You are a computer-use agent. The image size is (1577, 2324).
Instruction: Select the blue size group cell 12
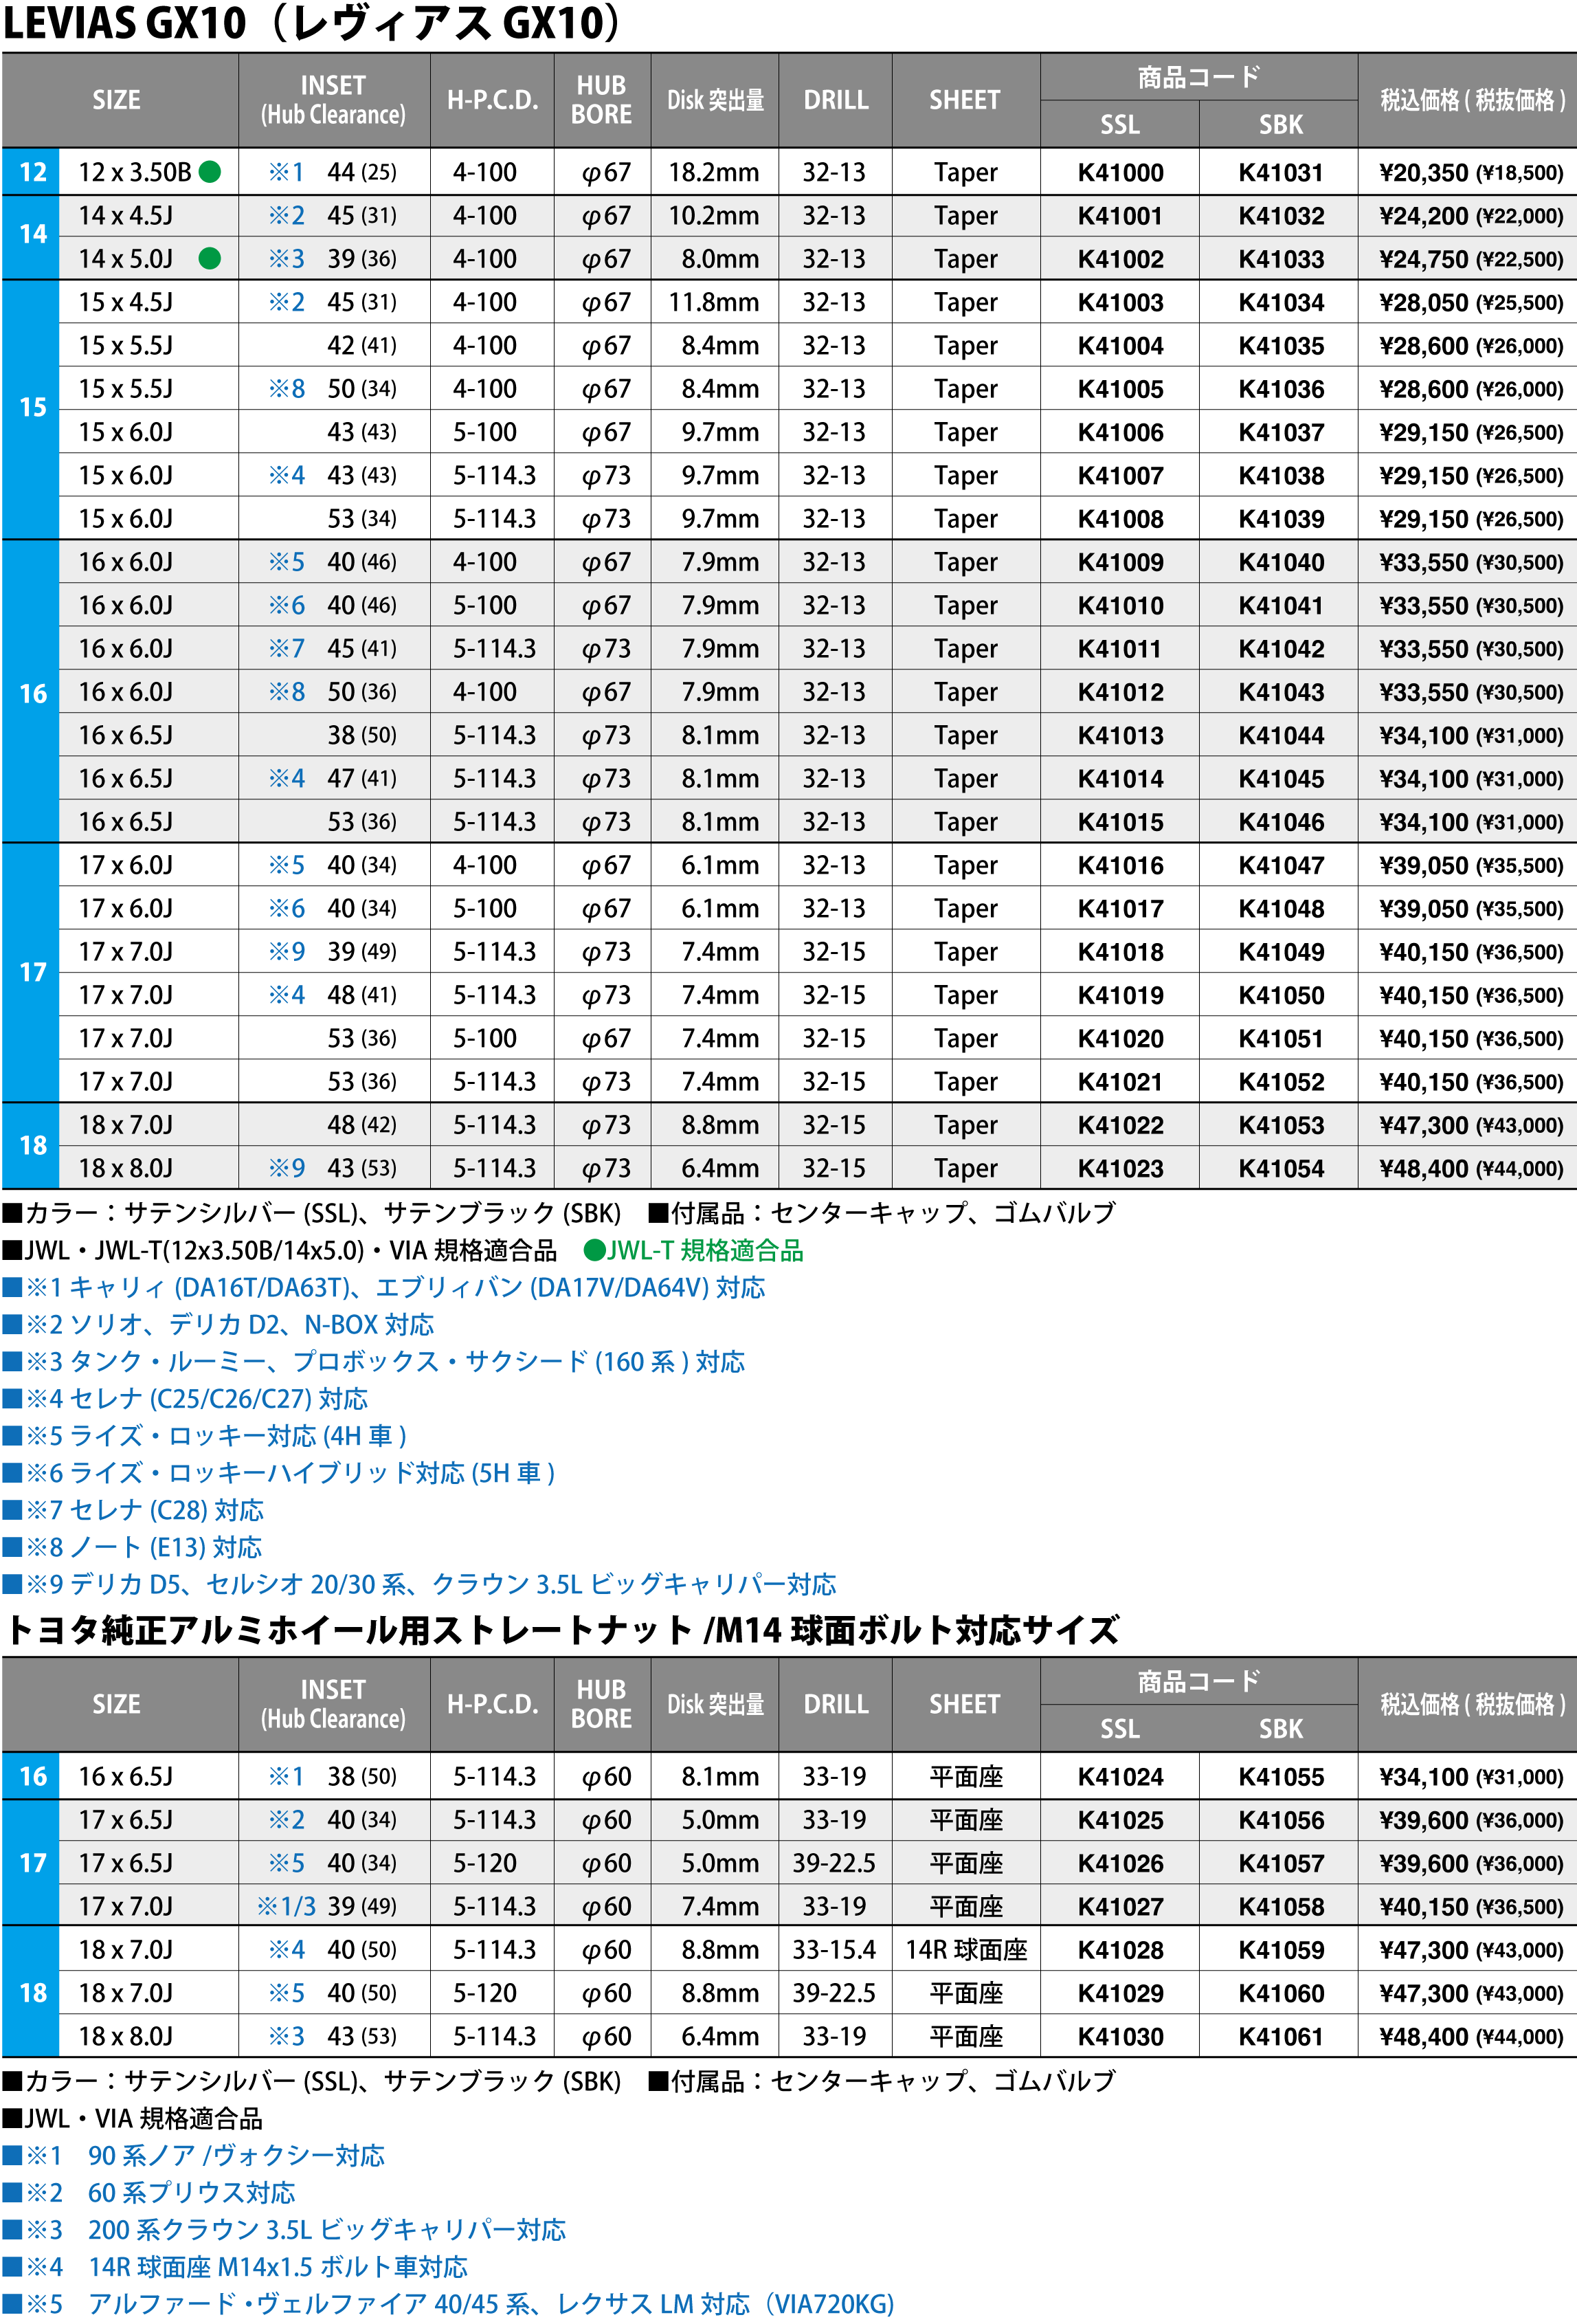click(x=31, y=172)
